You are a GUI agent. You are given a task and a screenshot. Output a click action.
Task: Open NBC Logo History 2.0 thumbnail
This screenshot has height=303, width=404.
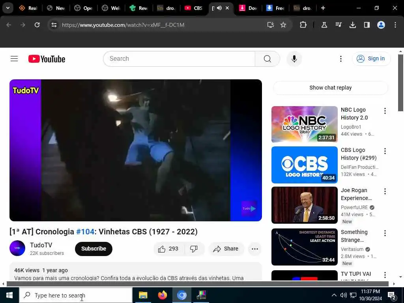coord(304,124)
